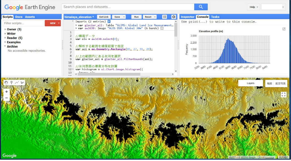Open the NEW button dropdown arrow
The image size is (291, 161).
pyautogui.click(x=59, y=23)
